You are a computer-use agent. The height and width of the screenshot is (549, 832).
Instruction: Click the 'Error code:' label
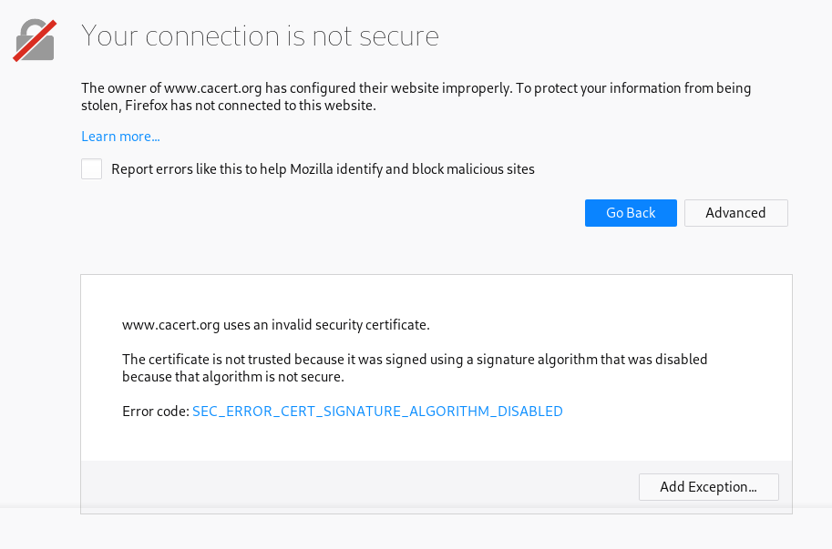coord(155,412)
